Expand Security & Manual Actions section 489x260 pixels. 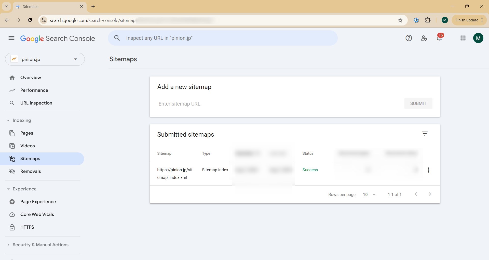click(38, 245)
